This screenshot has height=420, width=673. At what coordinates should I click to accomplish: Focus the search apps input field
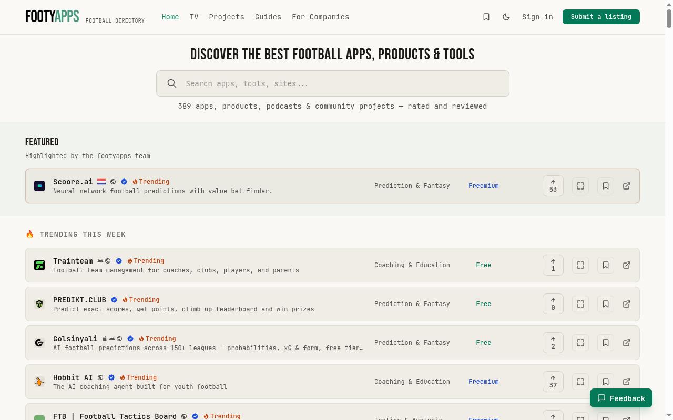point(333,83)
